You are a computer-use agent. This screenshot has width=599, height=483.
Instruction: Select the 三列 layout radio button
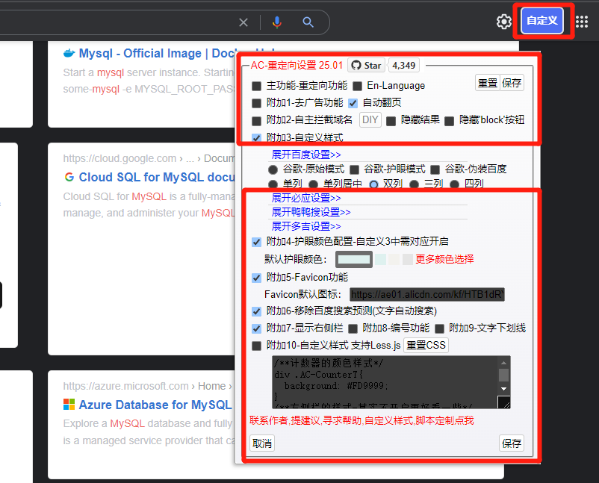[414, 185]
